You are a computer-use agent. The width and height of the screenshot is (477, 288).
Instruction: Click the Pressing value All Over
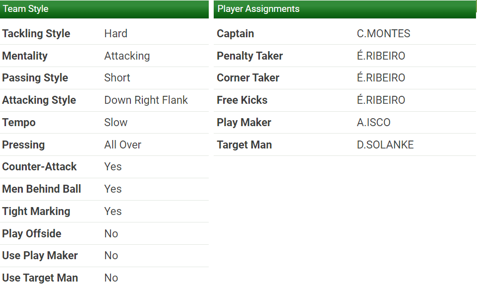(x=122, y=145)
